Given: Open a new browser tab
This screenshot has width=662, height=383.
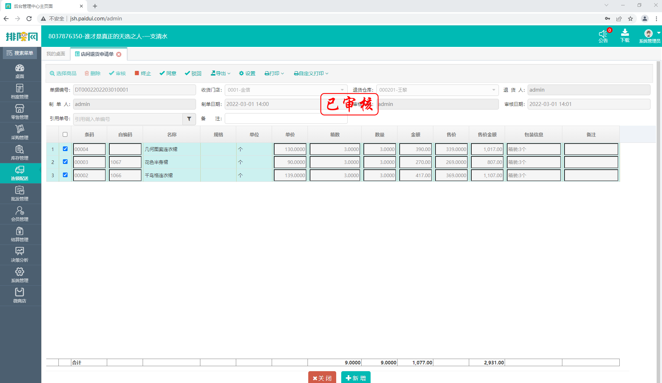Looking at the screenshot, I should [95, 6].
